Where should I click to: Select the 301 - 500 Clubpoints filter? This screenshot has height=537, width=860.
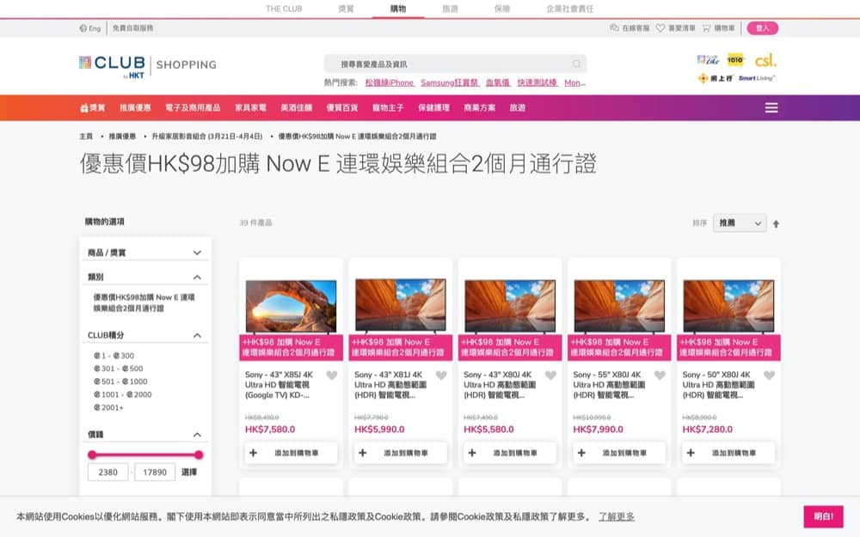click(118, 369)
